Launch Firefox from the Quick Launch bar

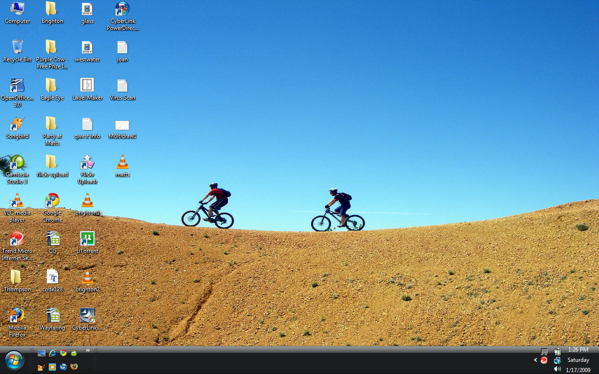pyautogui.click(x=74, y=367)
